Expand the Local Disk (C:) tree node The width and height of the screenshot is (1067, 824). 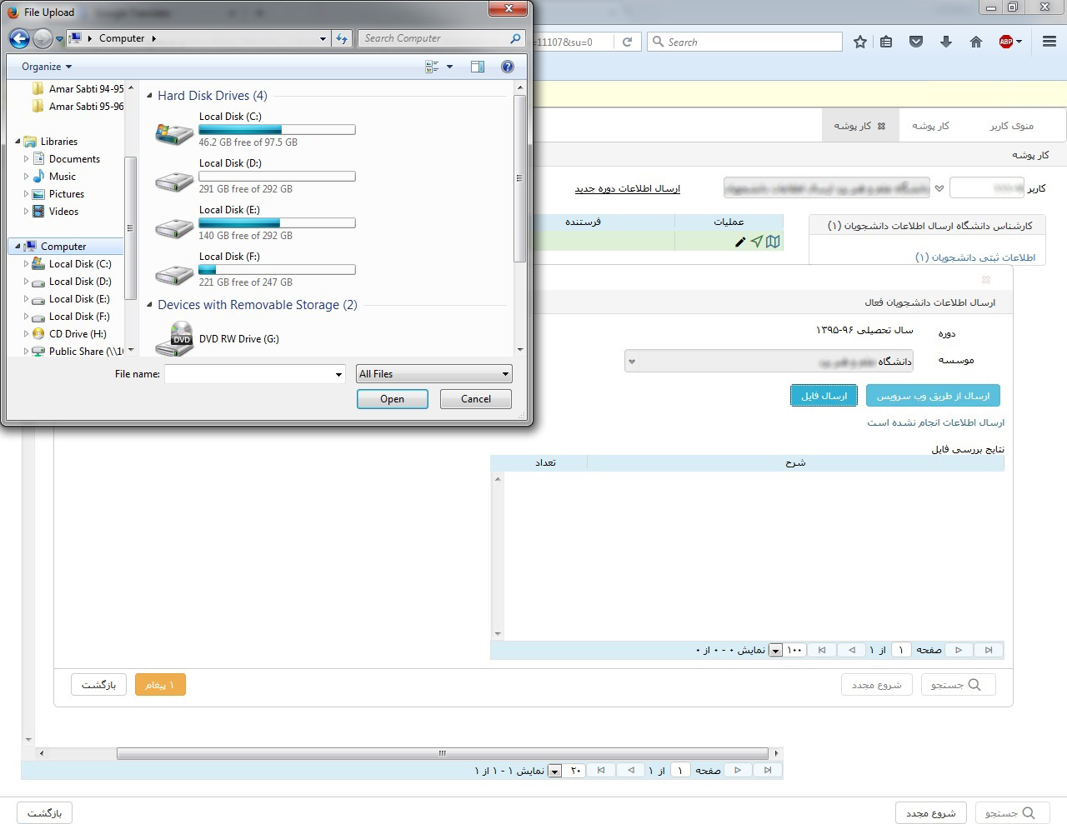tap(26, 264)
